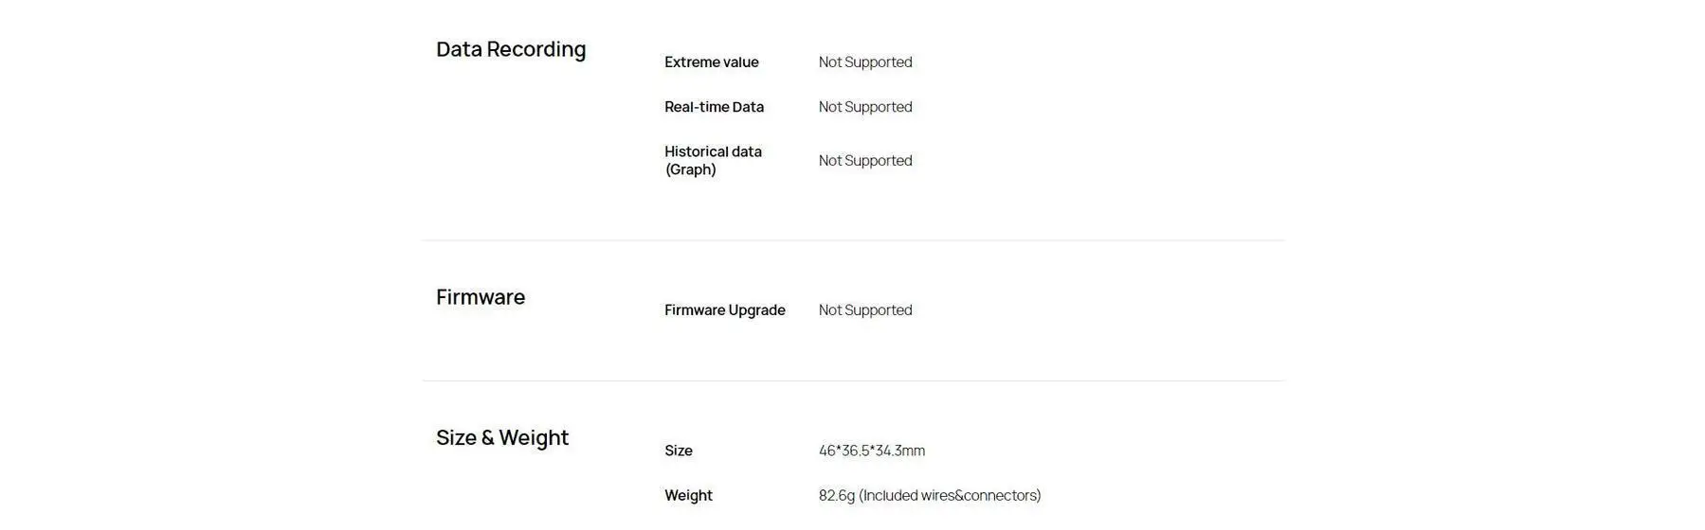Click the 82.6g weight figure

836,496
